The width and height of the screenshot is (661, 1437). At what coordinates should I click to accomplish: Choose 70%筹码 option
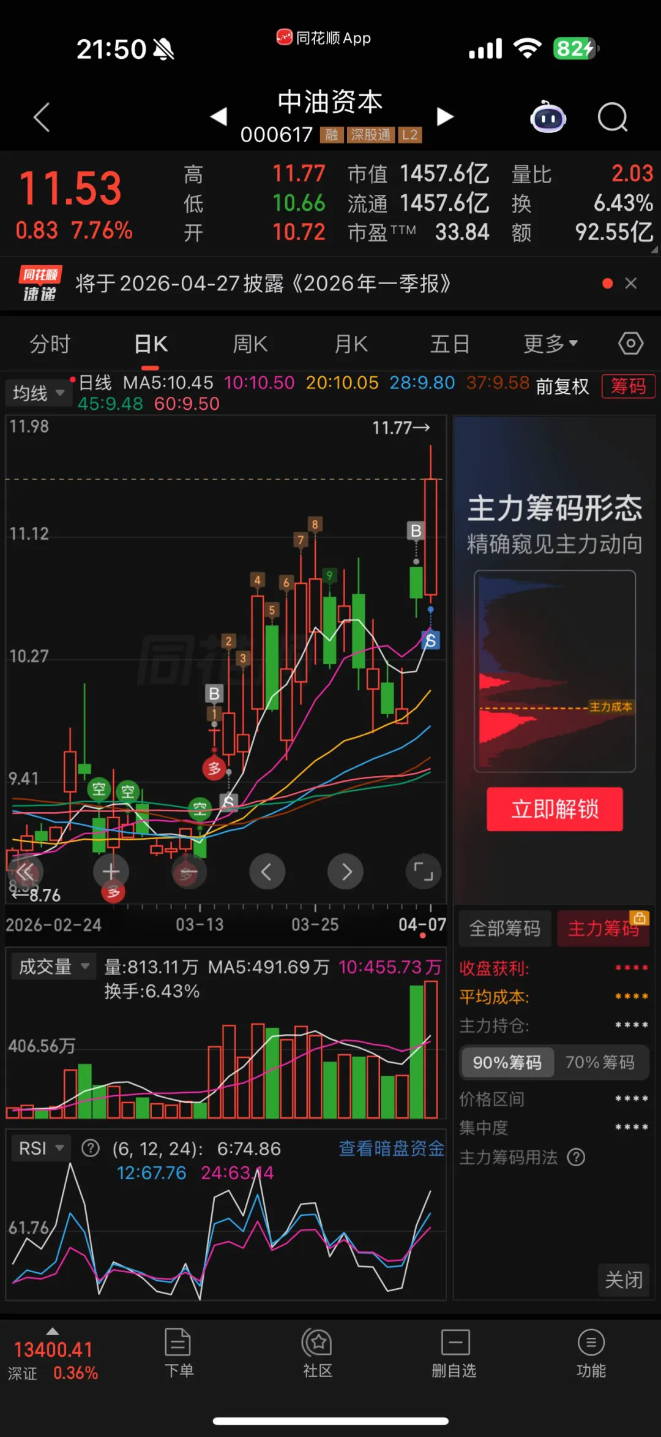600,1062
